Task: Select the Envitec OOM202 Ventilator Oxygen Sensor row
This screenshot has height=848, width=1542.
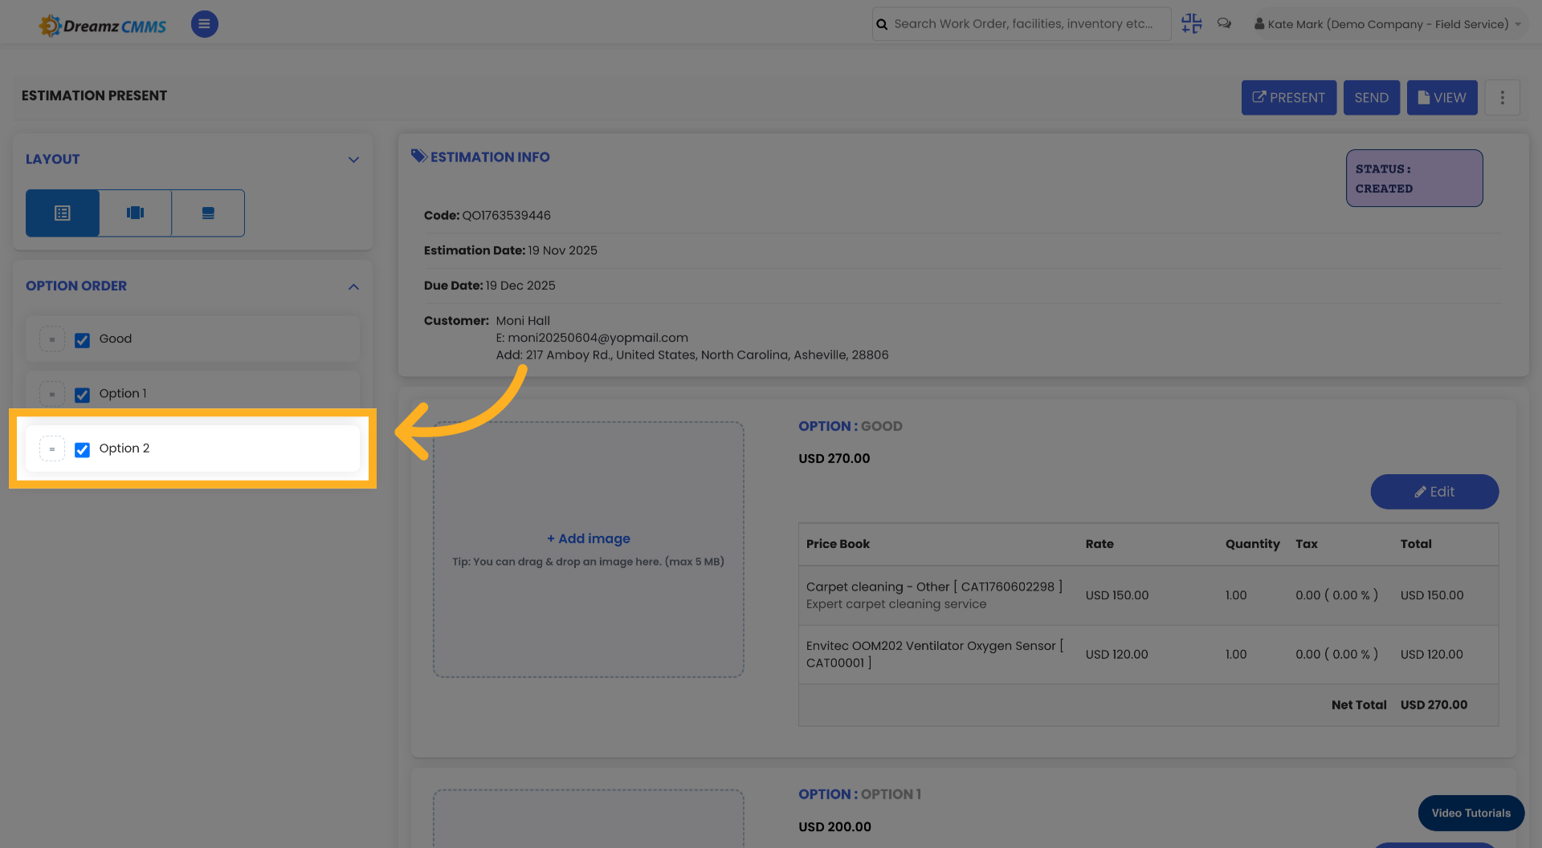Action: pyautogui.click(x=1148, y=655)
